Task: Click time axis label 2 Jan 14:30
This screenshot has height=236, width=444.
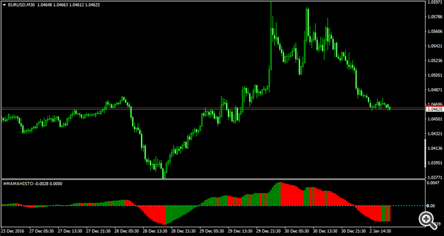Action: pos(381,231)
